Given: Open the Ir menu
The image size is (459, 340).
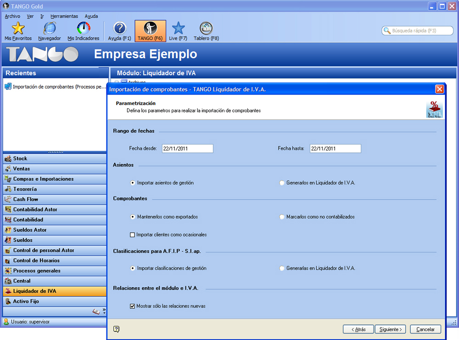Looking at the screenshot, I should tap(42, 17).
